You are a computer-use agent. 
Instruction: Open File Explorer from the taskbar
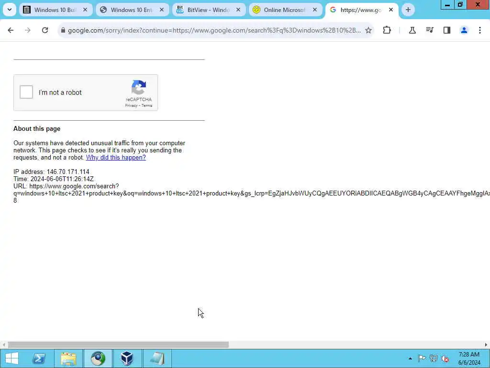(x=69, y=358)
